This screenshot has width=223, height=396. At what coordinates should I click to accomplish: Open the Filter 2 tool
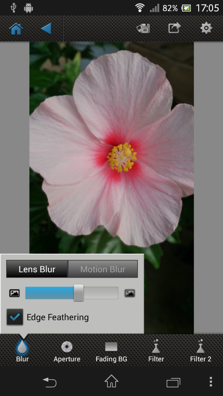201,351
